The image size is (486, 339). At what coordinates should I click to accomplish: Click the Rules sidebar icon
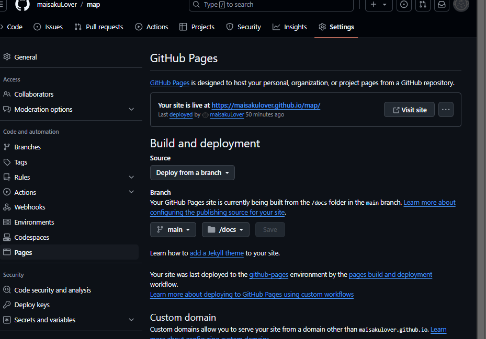click(7, 177)
